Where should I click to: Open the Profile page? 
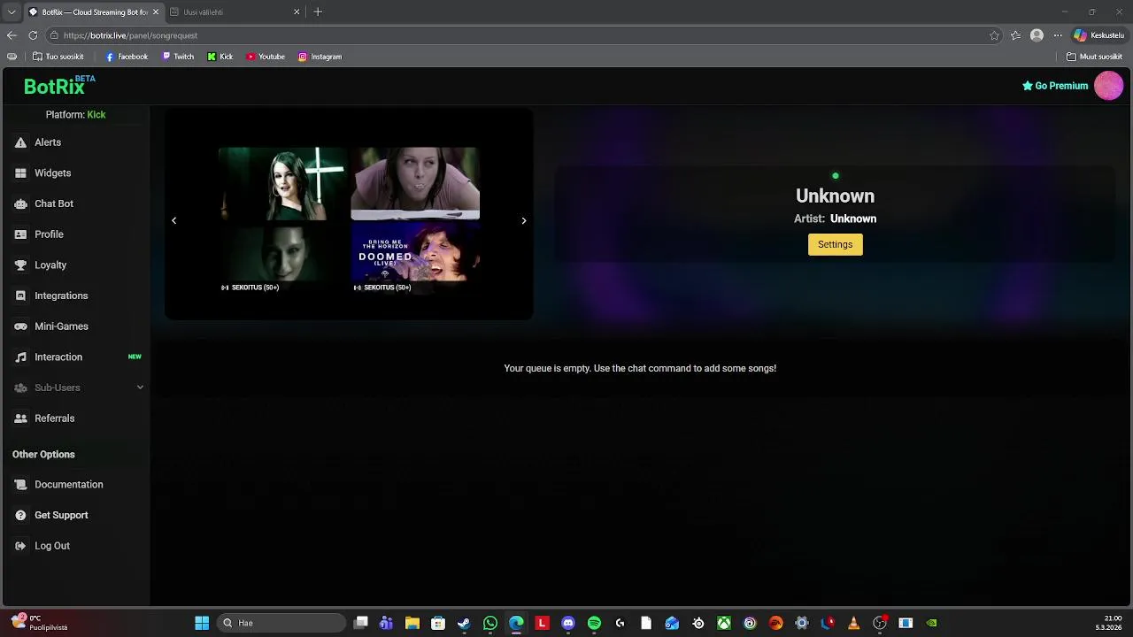coord(75,234)
